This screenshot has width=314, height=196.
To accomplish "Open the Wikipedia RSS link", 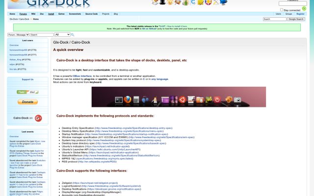I will tap(97, 162).
